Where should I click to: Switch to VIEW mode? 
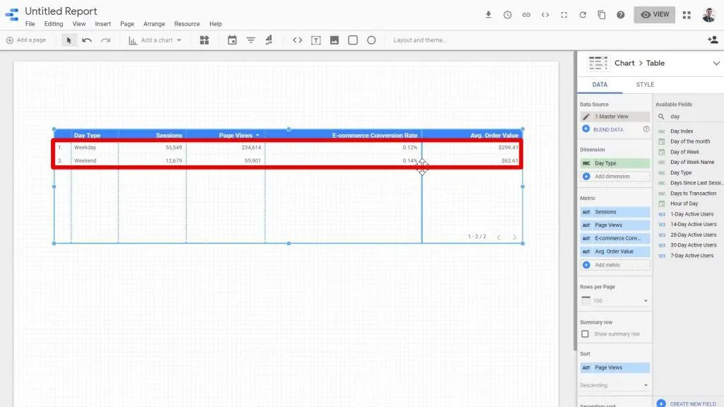click(654, 14)
